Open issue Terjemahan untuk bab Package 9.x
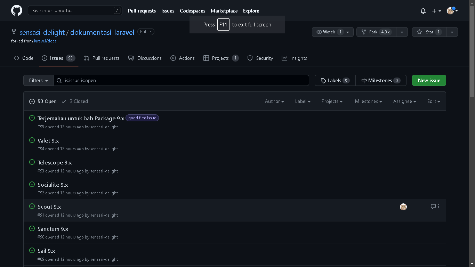 point(81,118)
